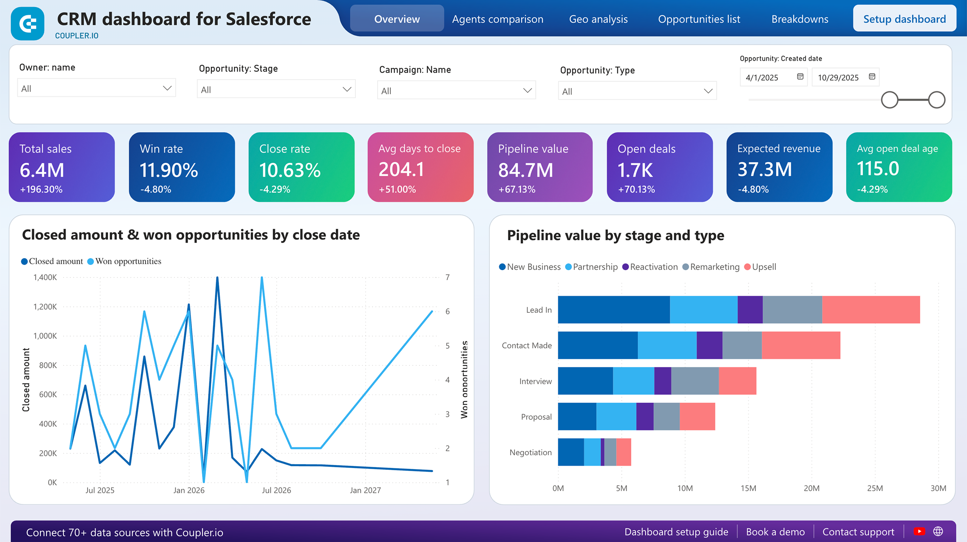Open the Dashboard setup guide link

coord(677,532)
